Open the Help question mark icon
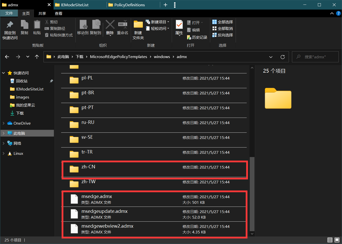Image resolution: width=342 pixels, height=244 pixels. (x=338, y=13)
